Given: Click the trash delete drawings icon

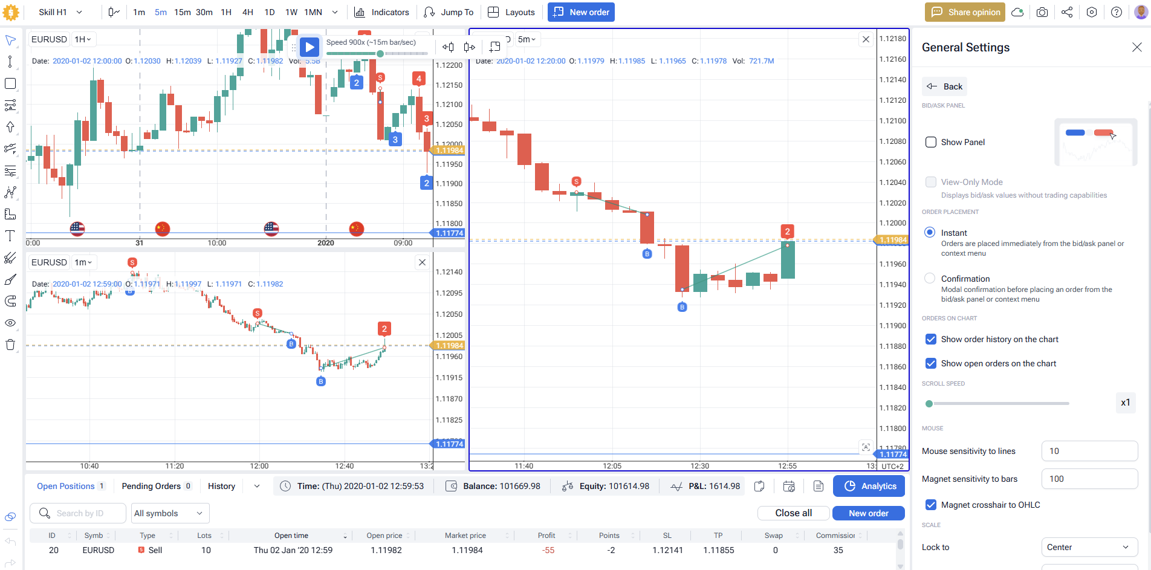Looking at the screenshot, I should coord(10,345).
